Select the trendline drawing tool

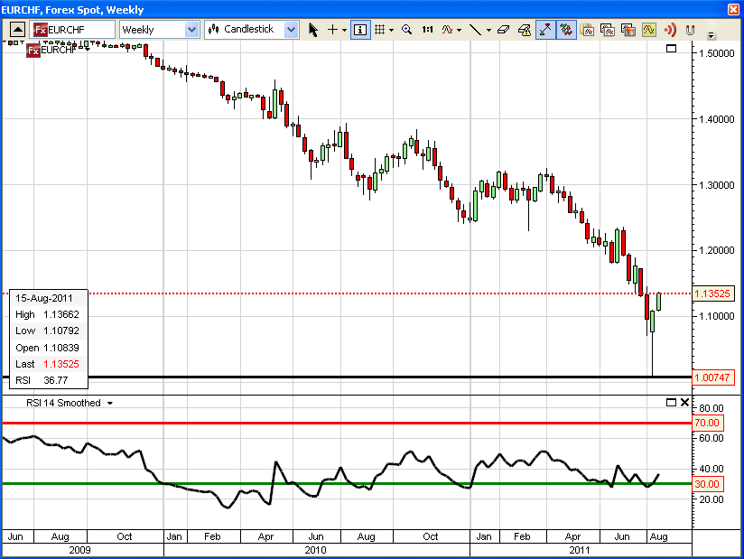[x=477, y=29]
